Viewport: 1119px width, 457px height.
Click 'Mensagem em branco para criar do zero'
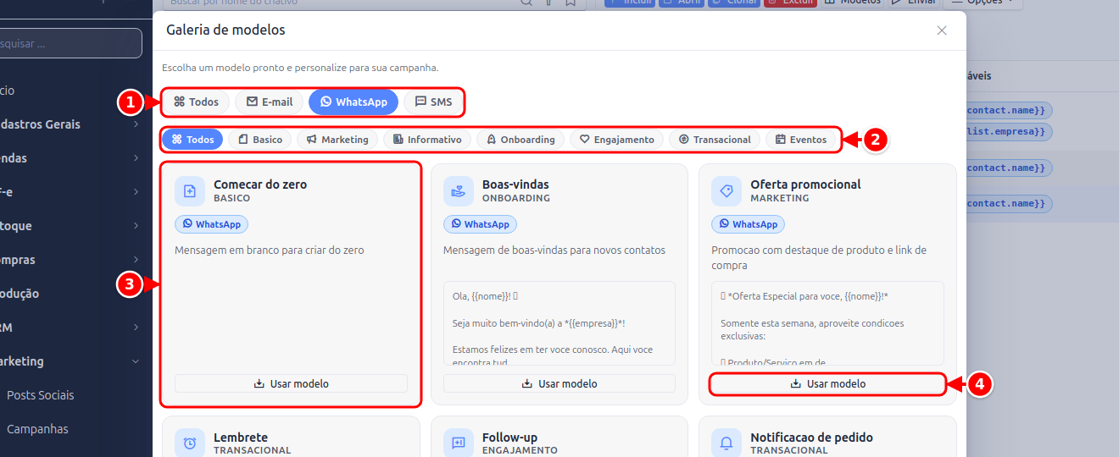(270, 251)
